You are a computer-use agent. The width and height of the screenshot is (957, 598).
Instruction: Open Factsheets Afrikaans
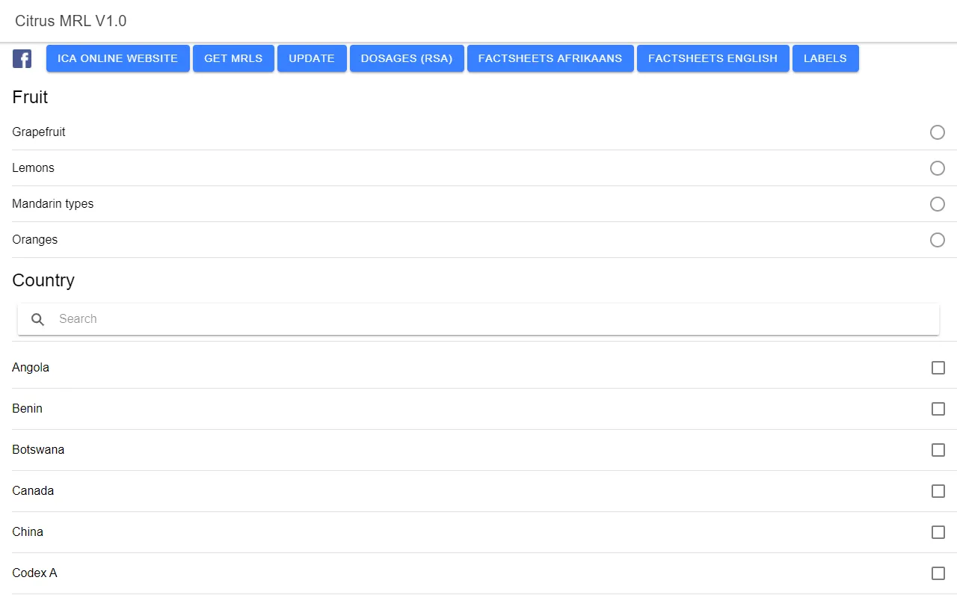pos(550,58)
